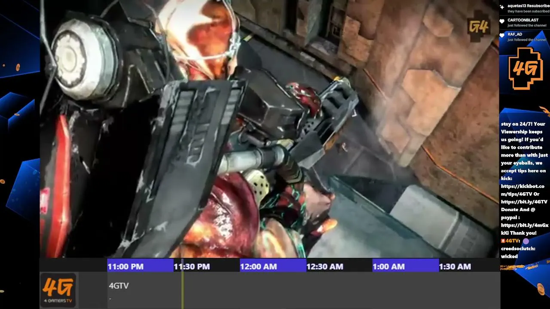Viewport: 550px width, 309px height.
Task: Click the badge icon before the 4GTV chat name
Action: (x=503, y=241)
